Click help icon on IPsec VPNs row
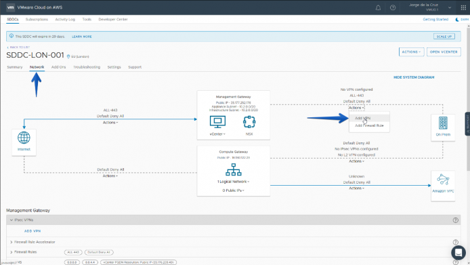470x265 pixels. pos(455,220)
